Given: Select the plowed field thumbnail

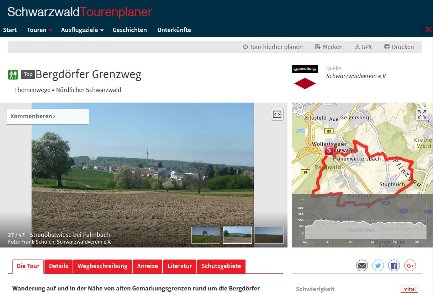Looking at the screenshot, I should [x=269, y=235].
